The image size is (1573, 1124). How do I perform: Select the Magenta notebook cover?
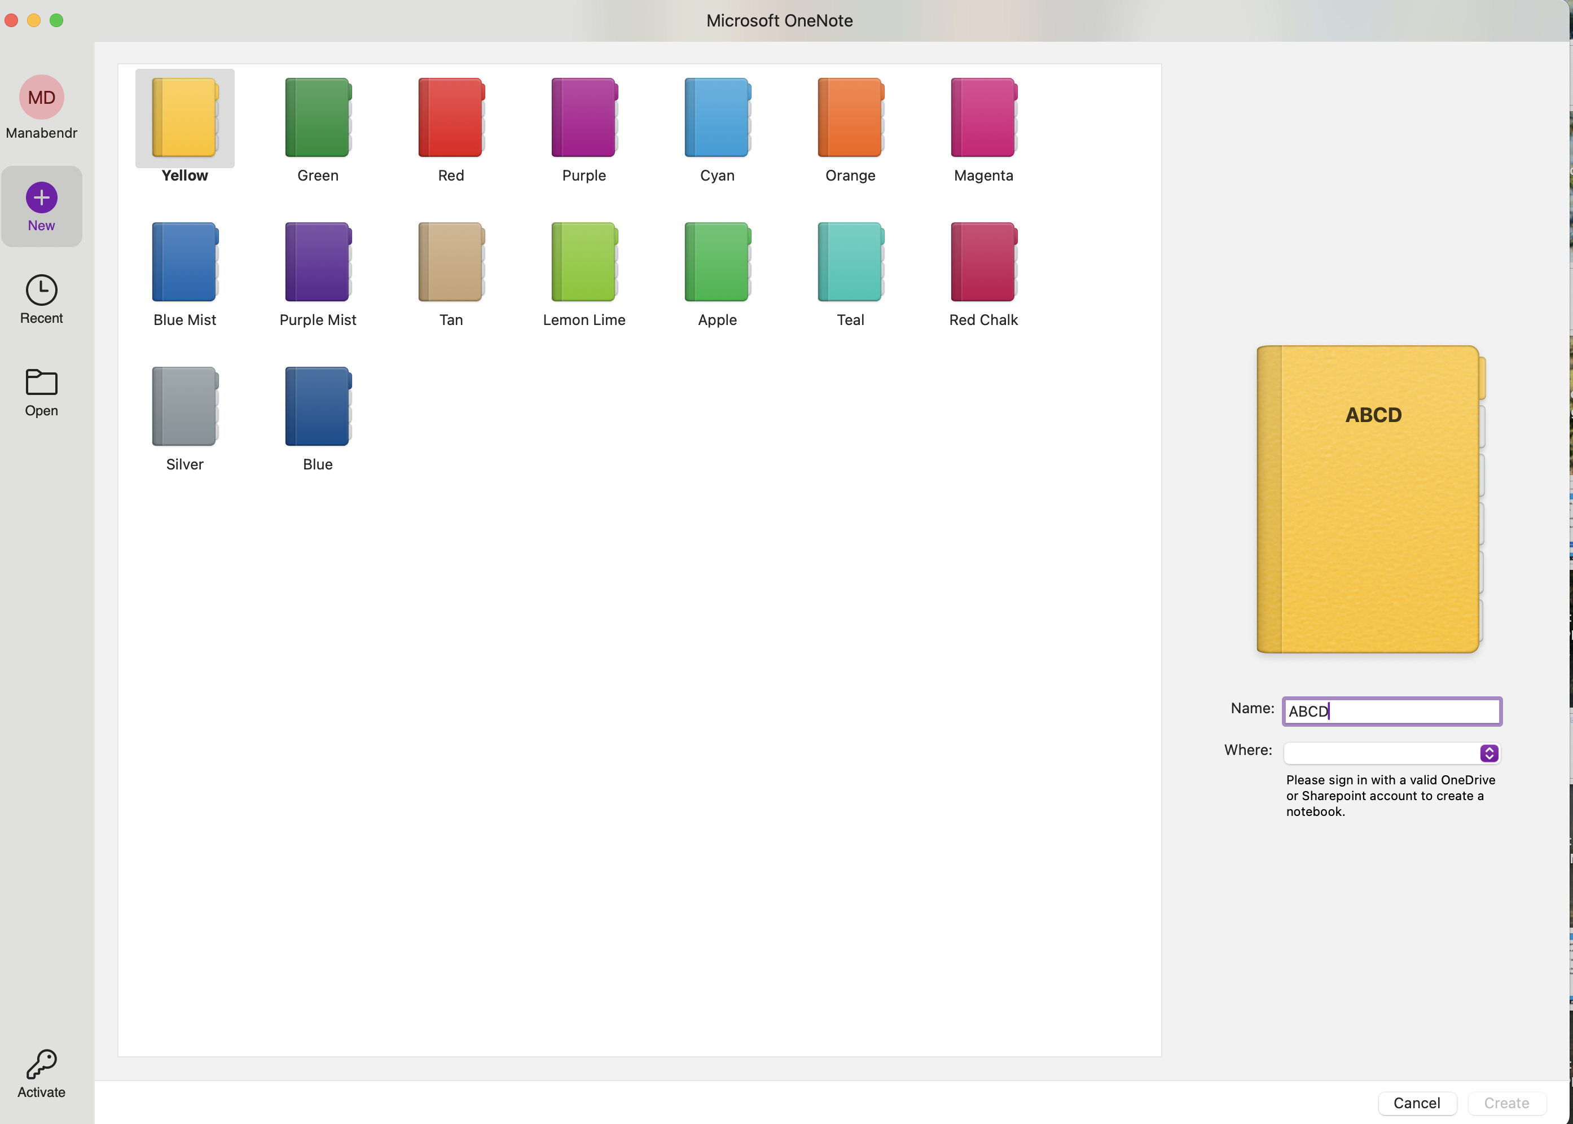click(x=983, y=118)
